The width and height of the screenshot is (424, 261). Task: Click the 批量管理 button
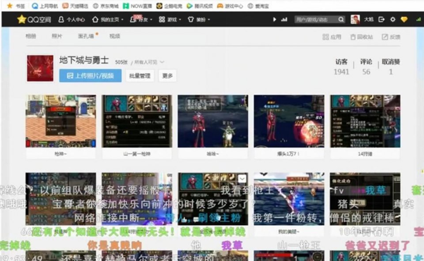point(140,76)
